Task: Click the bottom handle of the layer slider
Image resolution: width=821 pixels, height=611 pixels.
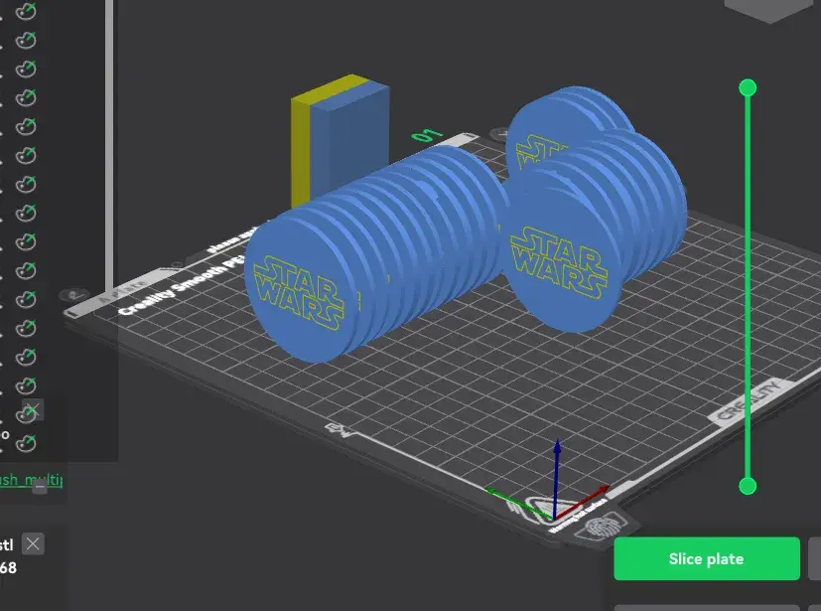Action: (748, 485)
